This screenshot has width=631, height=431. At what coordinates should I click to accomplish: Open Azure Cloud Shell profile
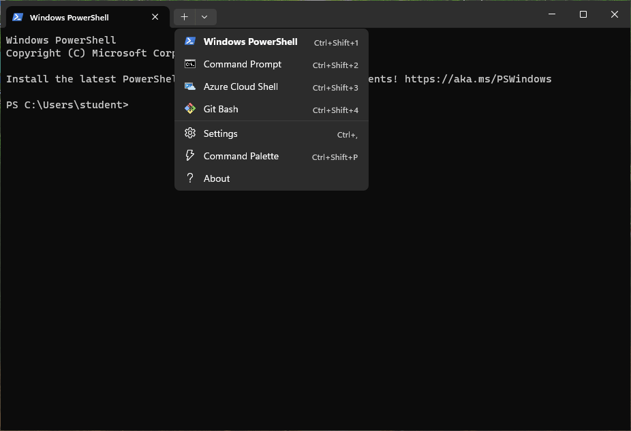(x=272, y=87)
